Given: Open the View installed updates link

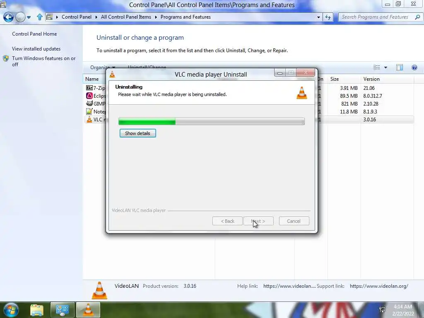Looking at the screenshot, I should coord(36,49).
